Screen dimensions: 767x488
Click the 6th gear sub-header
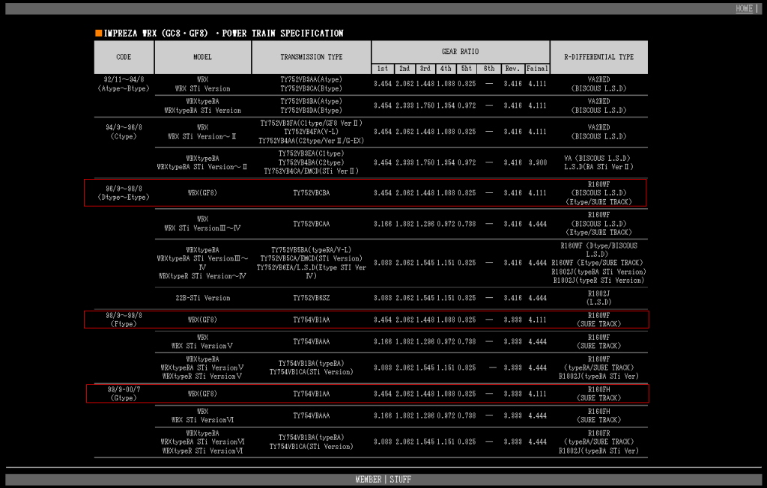point(489,69)
